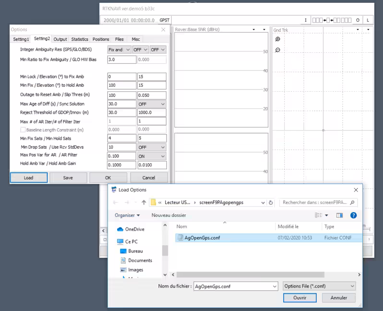
Task: Click the zoom in magnifier on Gnd Trk plot
Action: click(278, 39)
